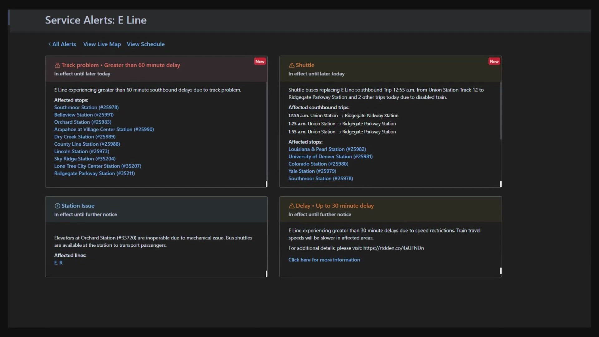Open University of Denver Station (#25981) link
Image resolution: width=599 pixels, height=337 pixels.
[x=330, y=157]
